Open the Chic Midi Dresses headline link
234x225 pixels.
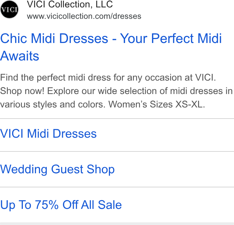[x=111, y=47]
